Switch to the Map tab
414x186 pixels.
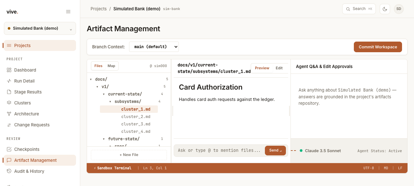(x=111, y=66)
